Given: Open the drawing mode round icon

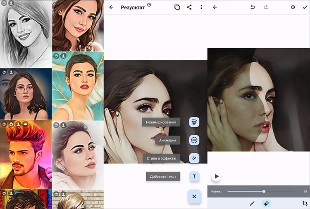Looking at the screenshot, I should click(194, 122).
